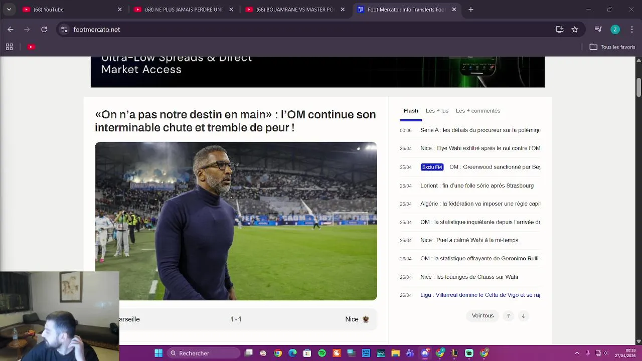The height and width of the screenshot is (361, 642).
Task: Open Microsoft Teams from the taskbar
Action: point(410,353)
